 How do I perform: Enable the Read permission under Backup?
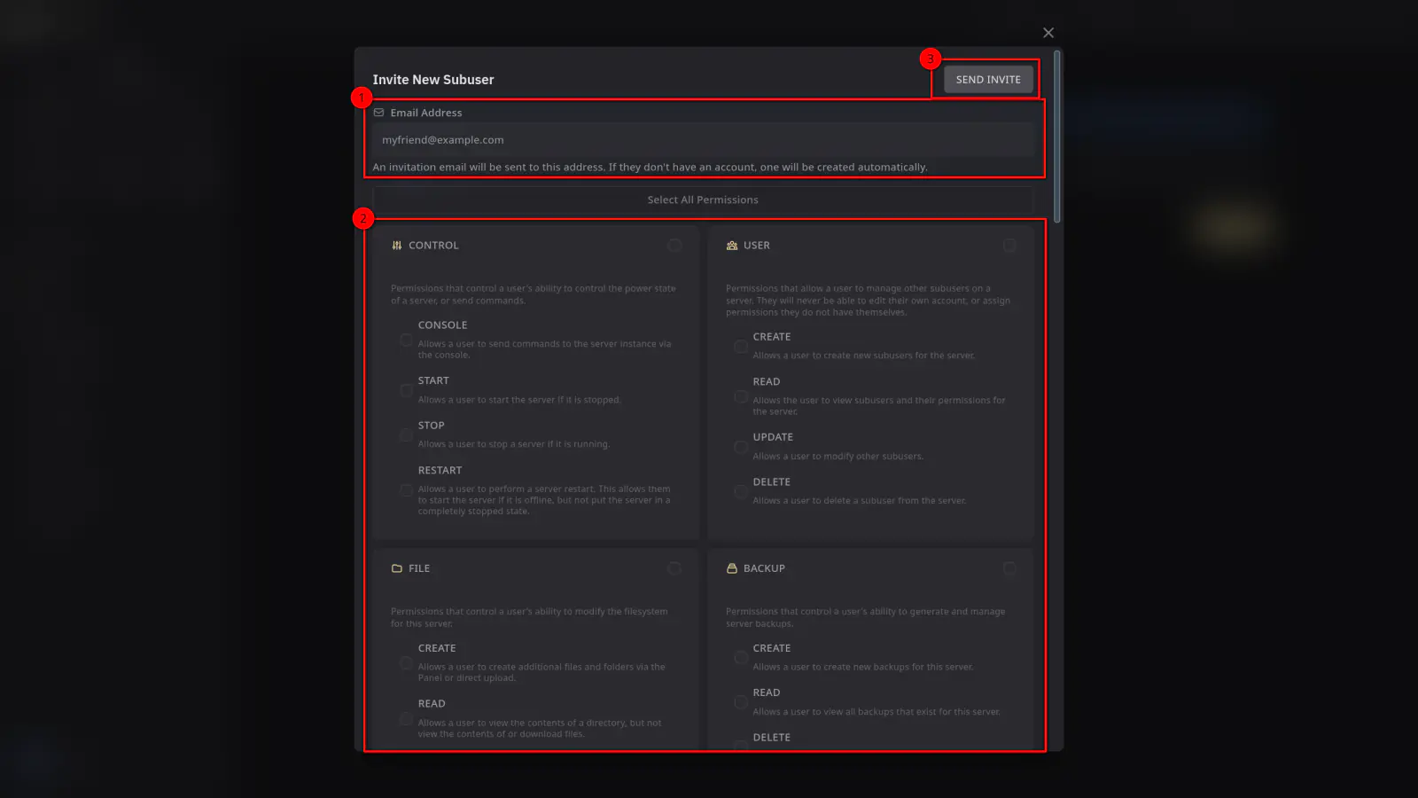pyautogui.click(x=741, y=702)
